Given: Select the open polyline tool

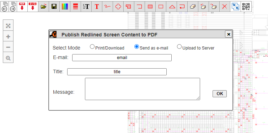Looking at the screenshot, I should click(x=139, y=6).
